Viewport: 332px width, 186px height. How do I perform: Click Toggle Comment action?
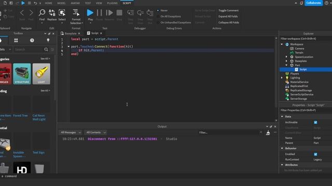pos(228,10)
